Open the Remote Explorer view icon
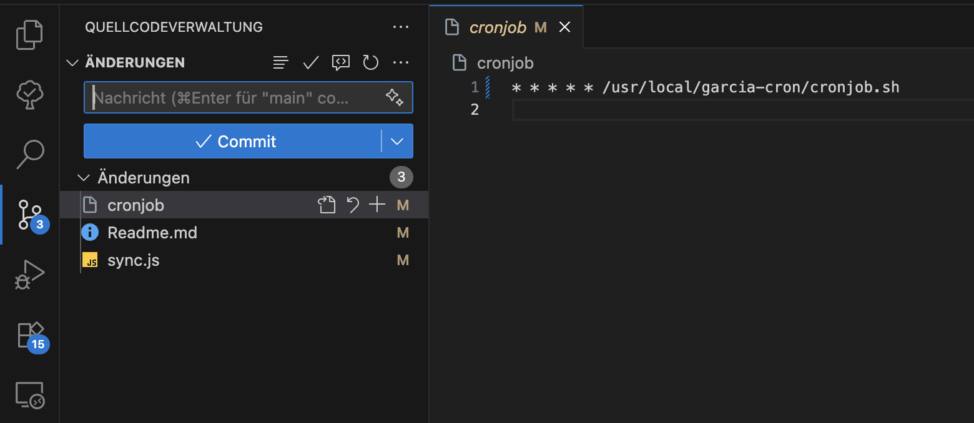974x423 pixels. pyautogui.click(x=29, y=395)
